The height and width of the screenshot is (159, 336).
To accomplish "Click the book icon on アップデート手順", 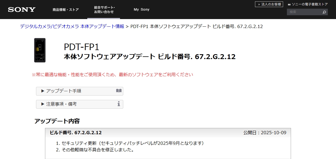I will pos(119,91).
